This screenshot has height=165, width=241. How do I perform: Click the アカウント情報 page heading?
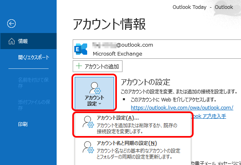[109, 25]
